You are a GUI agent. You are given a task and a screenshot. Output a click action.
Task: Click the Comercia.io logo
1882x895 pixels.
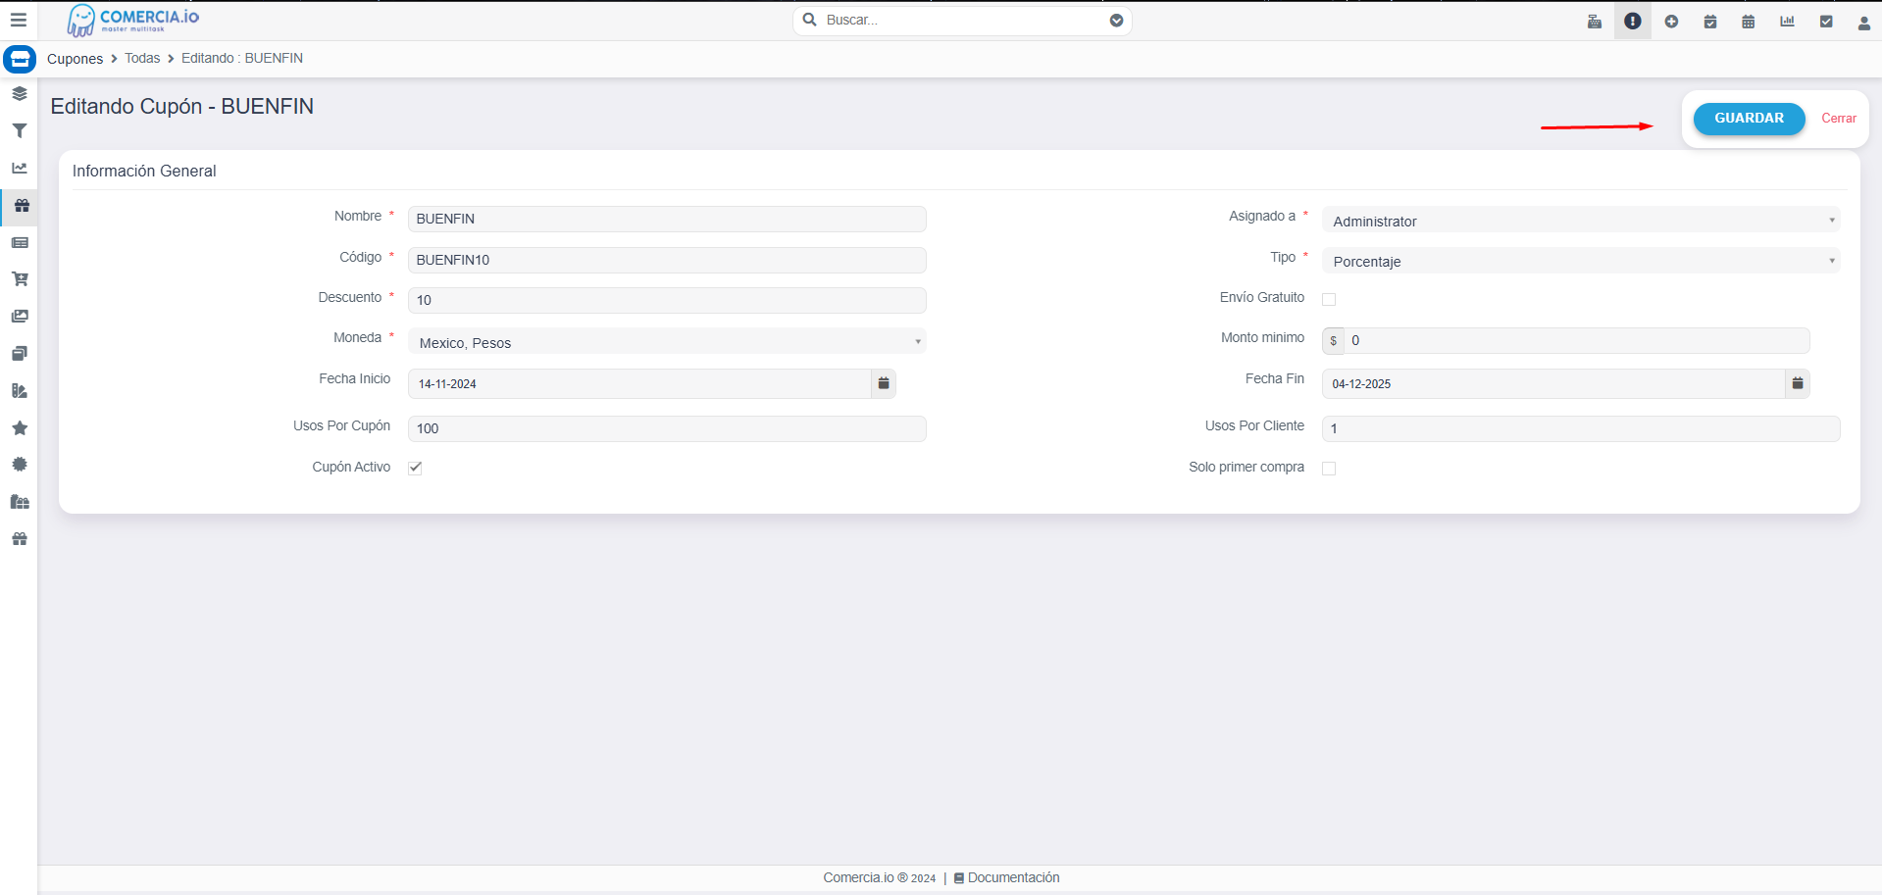pyautogui.click(x=133, y=20)
